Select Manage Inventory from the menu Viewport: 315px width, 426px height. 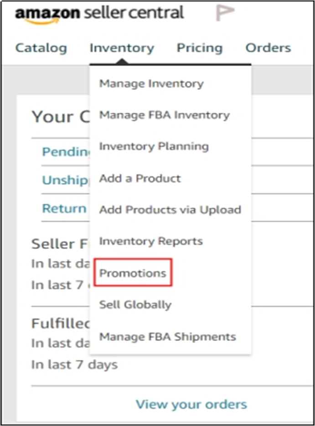[x=151, y=83]
